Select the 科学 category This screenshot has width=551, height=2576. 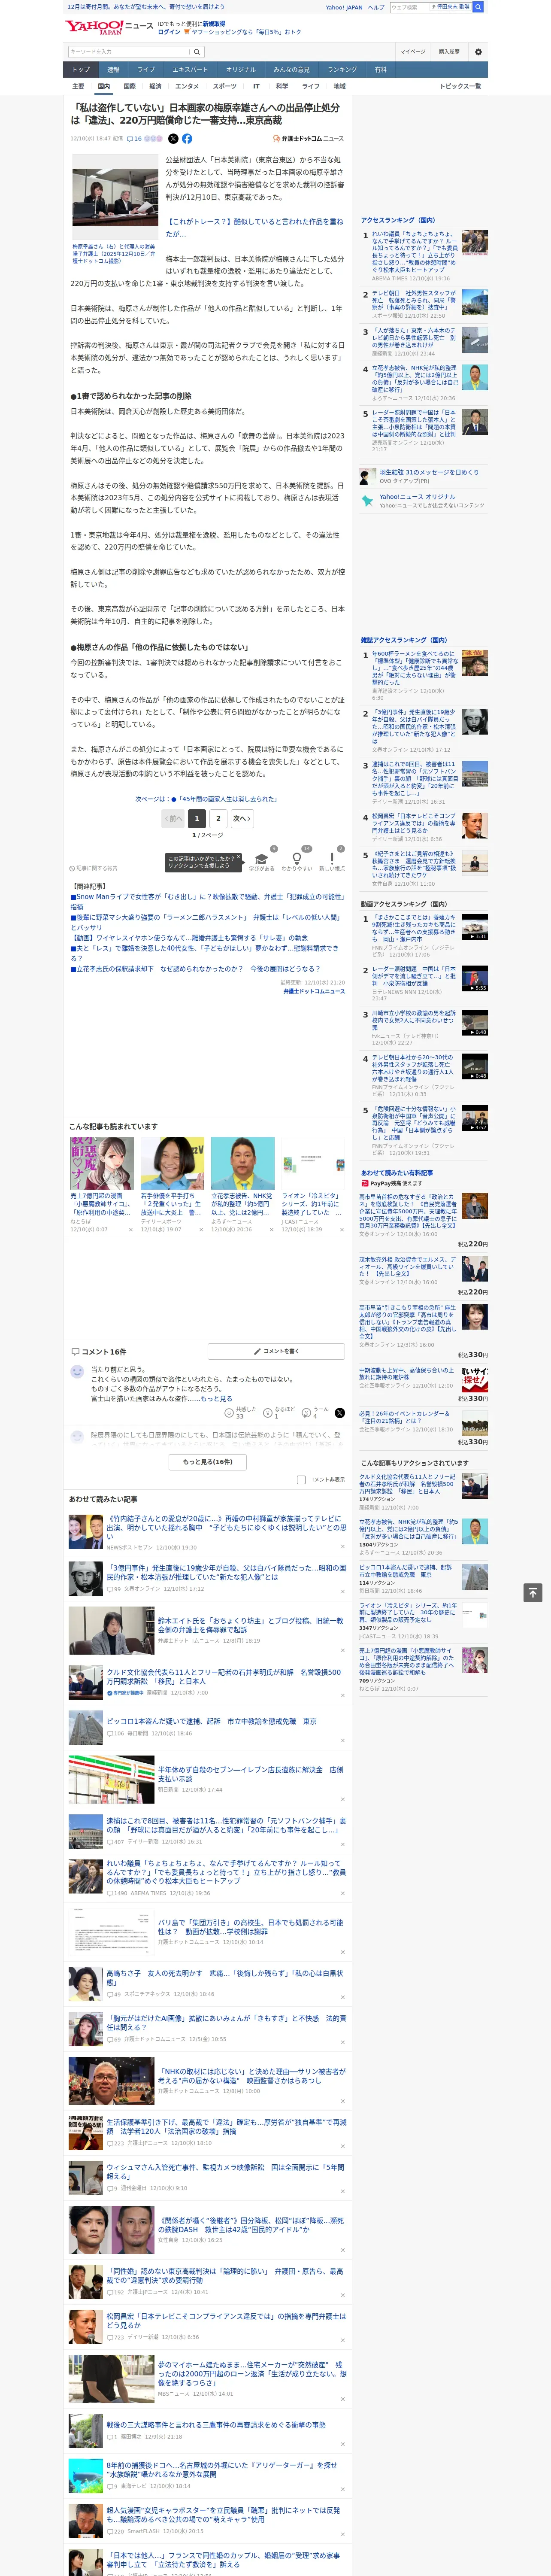click(x=282, y=86)
